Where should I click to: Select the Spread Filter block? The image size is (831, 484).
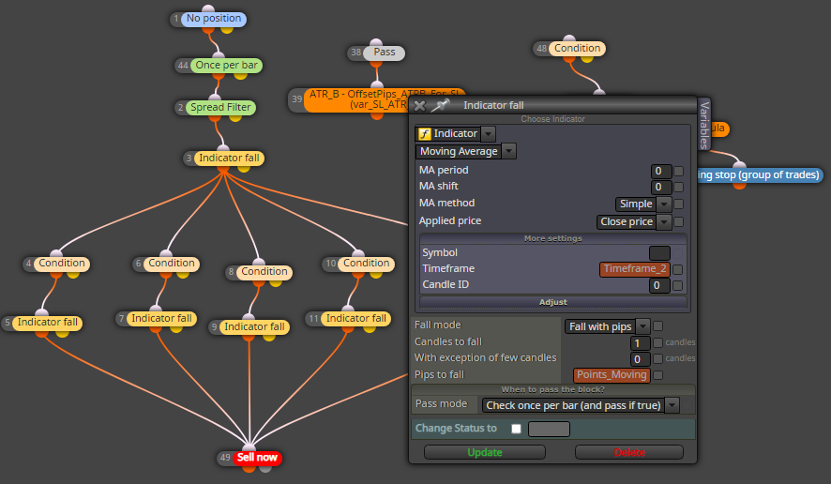point(220,108)
